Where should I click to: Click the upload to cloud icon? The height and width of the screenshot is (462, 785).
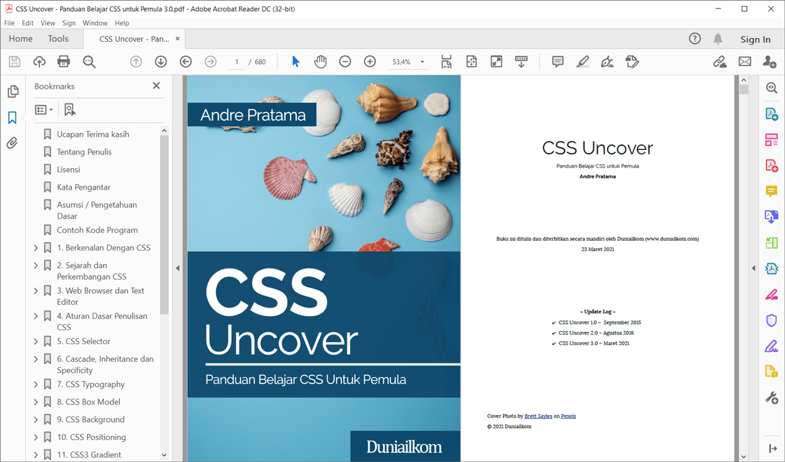pos(39,62)
